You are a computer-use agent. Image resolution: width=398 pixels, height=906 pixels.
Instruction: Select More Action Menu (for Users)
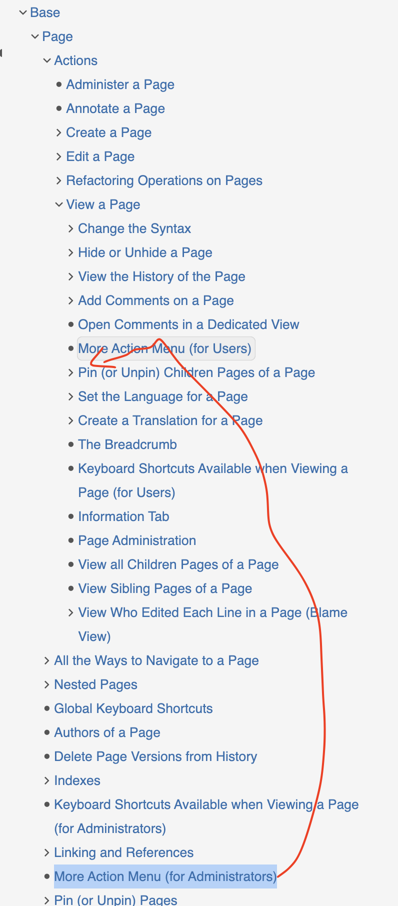coord(165,348)
